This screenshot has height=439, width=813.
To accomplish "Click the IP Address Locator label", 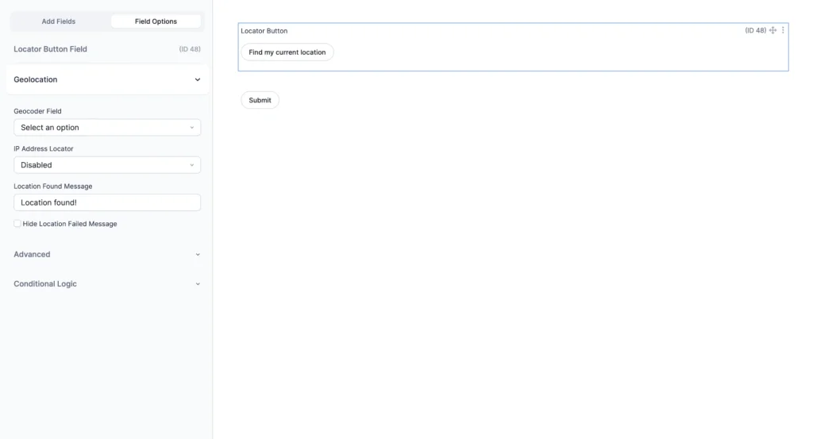I will (x=44, y=148).
